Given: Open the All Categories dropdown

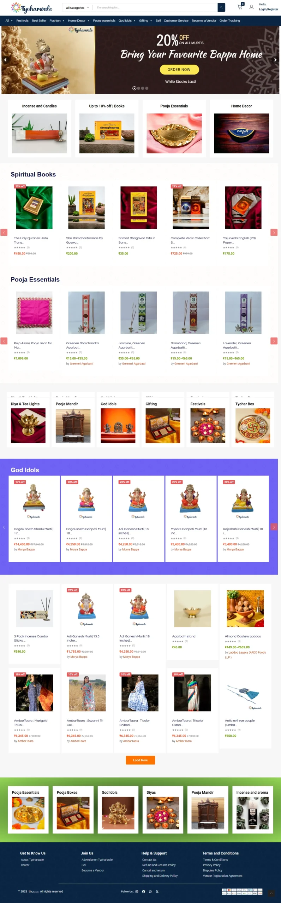Looking at the screenshot, I should pyautogui.click(x=77, y=7).
